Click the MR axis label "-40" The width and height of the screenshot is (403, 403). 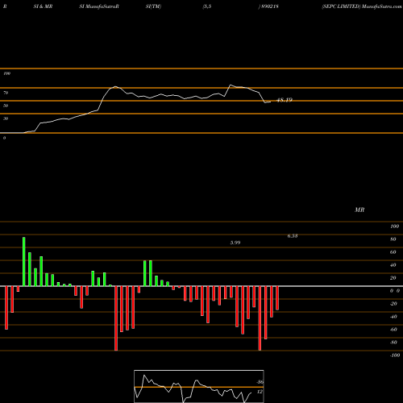tap(393, 317)
